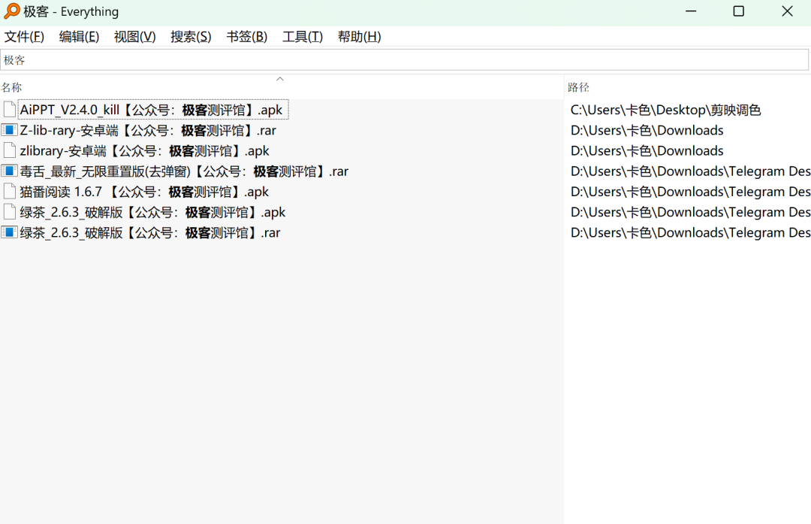Select 绿茶_2.6.3_破解版 rar file name
The width and height of the screenshot is (811, 524).
(150, 232)
